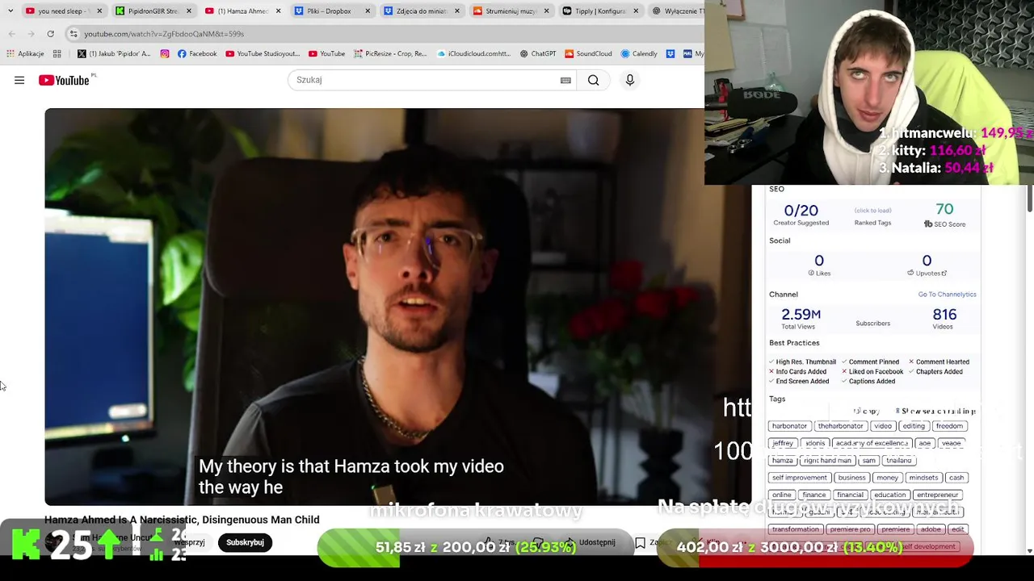
Task: Go forward with the browser forward arrow
Action: tap(32, 34)
